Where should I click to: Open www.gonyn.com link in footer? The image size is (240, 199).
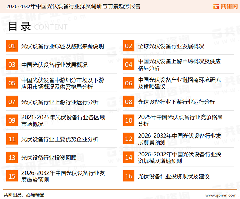(x=221, y=195)
